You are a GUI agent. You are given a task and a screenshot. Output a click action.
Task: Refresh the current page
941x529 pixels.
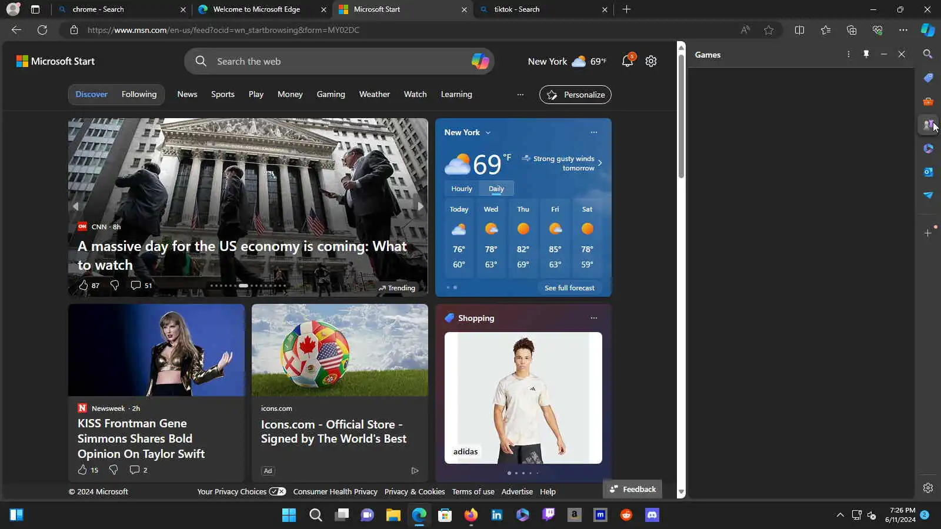click(x=42, y=30)
